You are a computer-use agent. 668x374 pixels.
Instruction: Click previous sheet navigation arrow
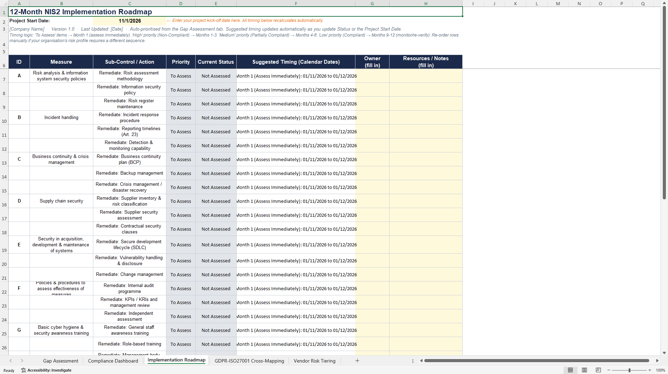coord(11,361)
